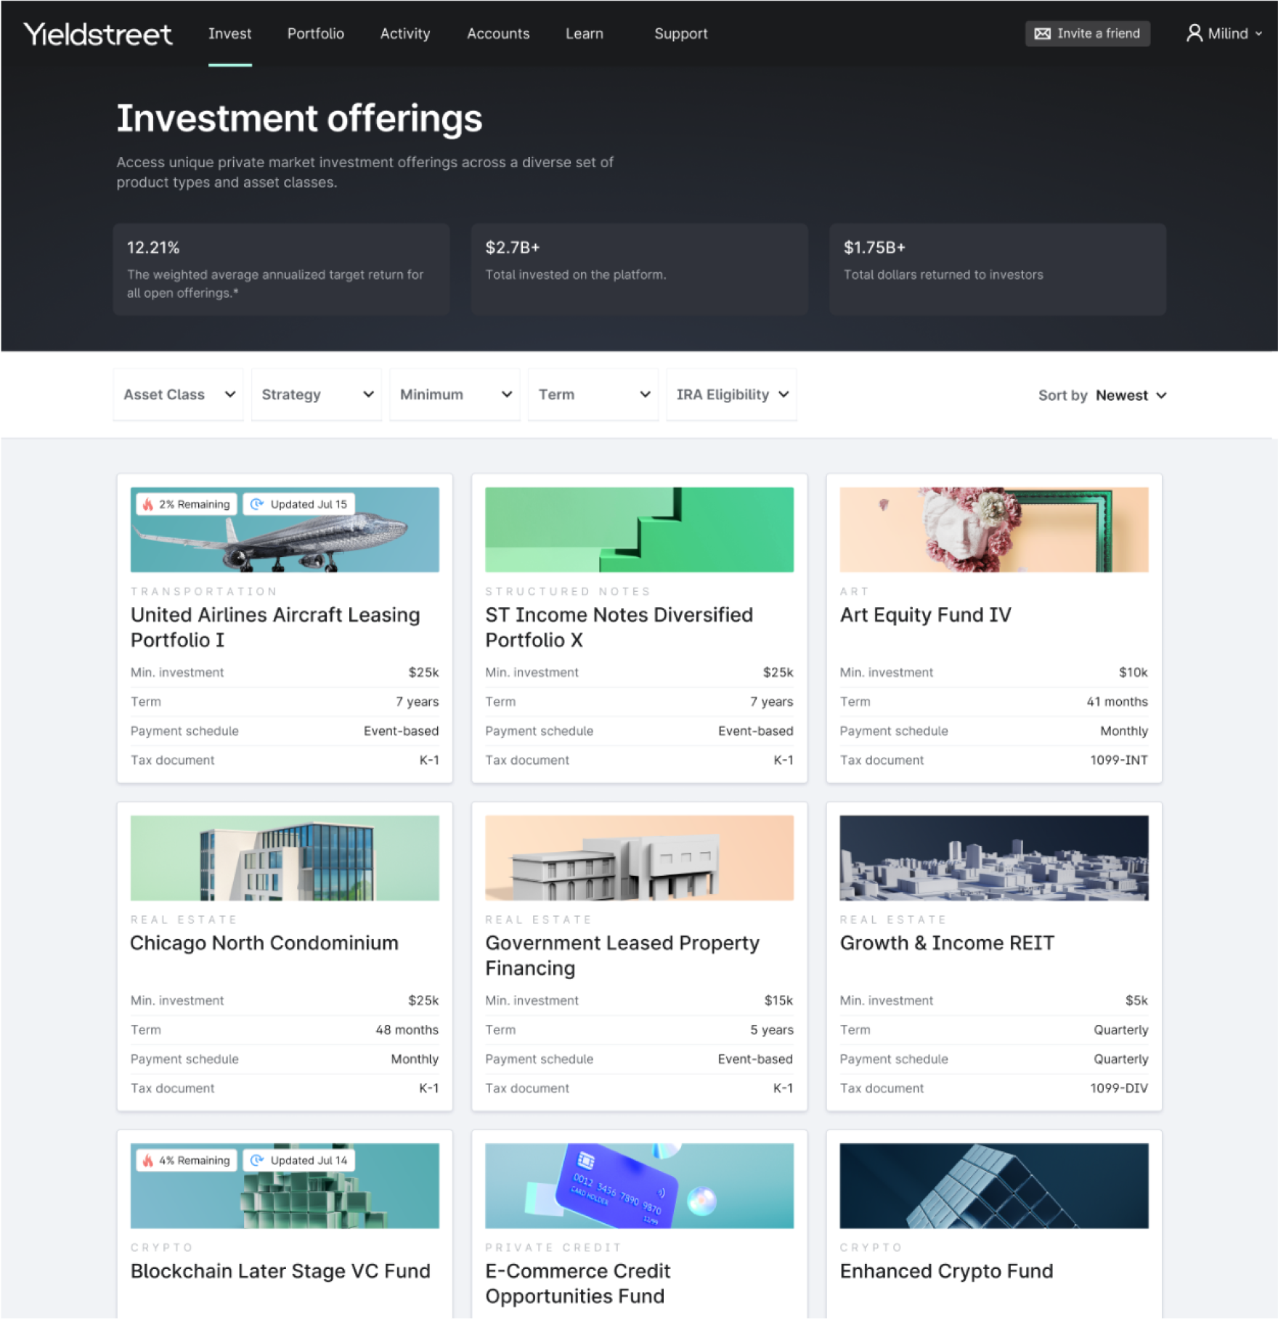Image resolution: width=1278 pixels, height=1319 pixels.
Task: Click the user profile icon next to Milind
Action: (x=1194, y=33)
